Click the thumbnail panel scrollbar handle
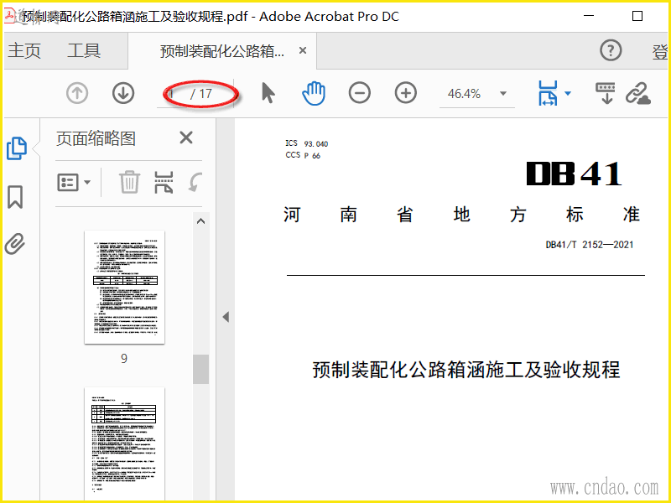Viewport: 671px width, 503px height. tap(200, 369)
